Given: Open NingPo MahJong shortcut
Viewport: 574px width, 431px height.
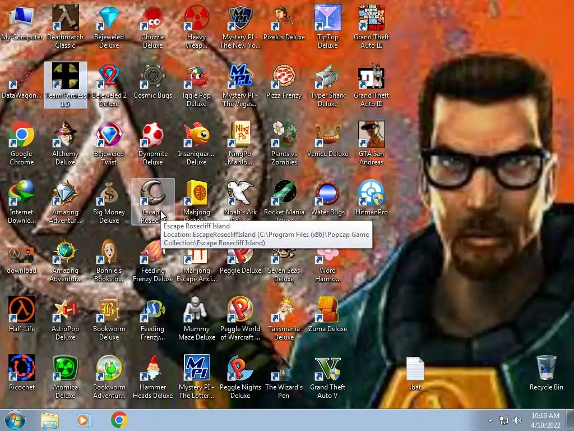Looking at the screenshot, I should click(x=240, y=143).
